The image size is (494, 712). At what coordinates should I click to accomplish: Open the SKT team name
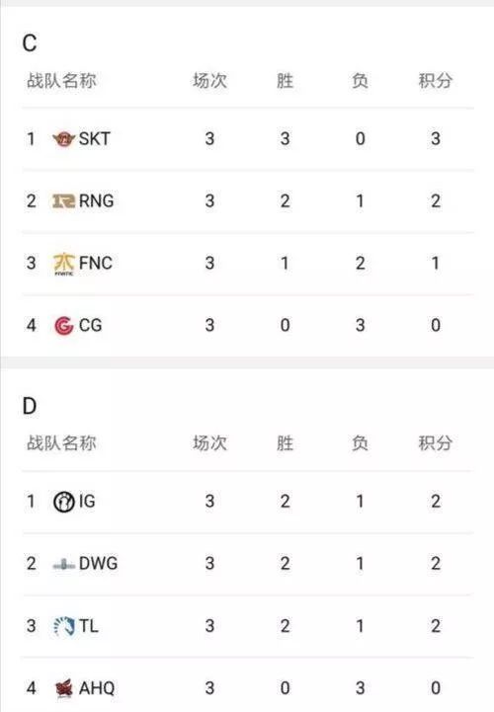95,138
